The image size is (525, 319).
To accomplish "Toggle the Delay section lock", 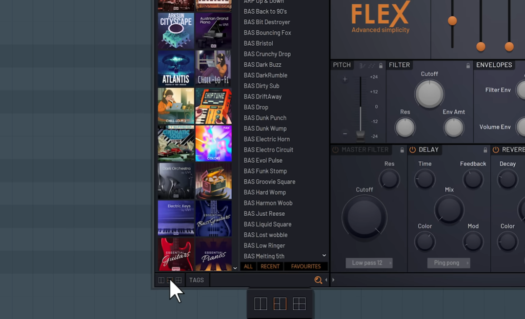I will pyautogui.click(x=485, y=150).
